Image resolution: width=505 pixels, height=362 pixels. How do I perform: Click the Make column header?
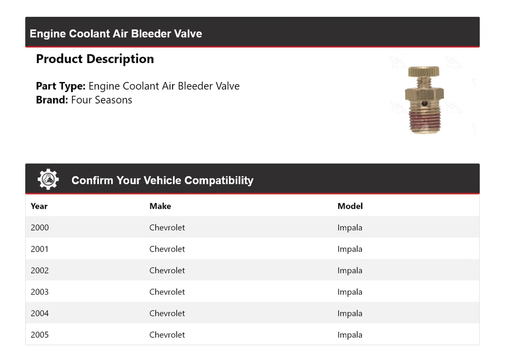[x=160, y=206]
